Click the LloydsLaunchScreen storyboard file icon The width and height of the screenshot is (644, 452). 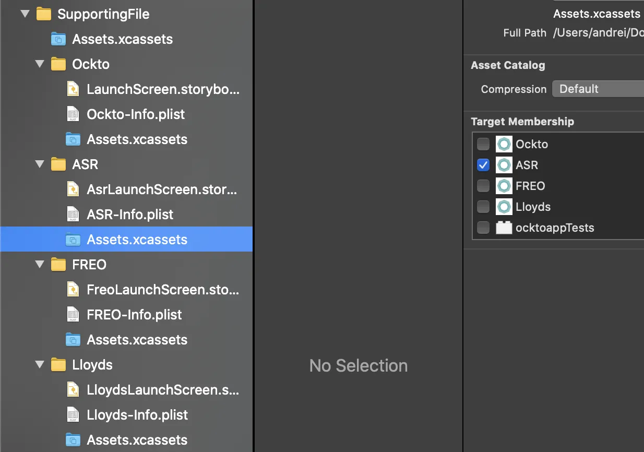[73, 390]
